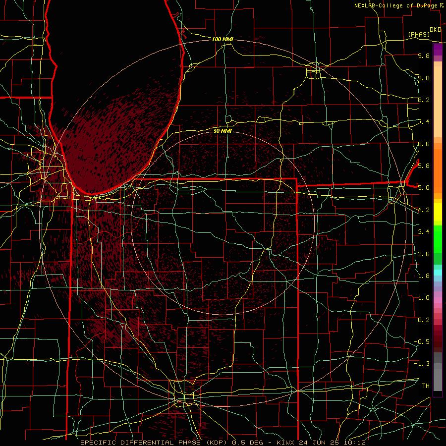
Task: Click the TH threshold label
Action: click(x=426, y=386)
